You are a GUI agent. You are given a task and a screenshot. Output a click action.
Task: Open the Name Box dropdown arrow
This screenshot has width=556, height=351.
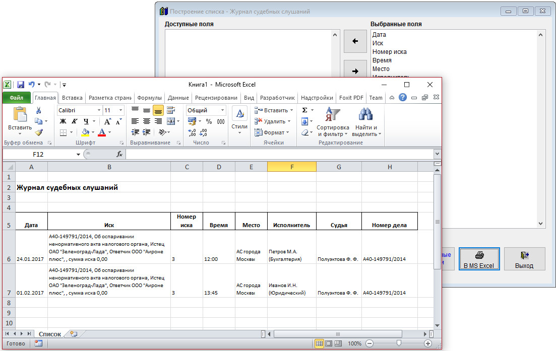[x=78, y=154]
